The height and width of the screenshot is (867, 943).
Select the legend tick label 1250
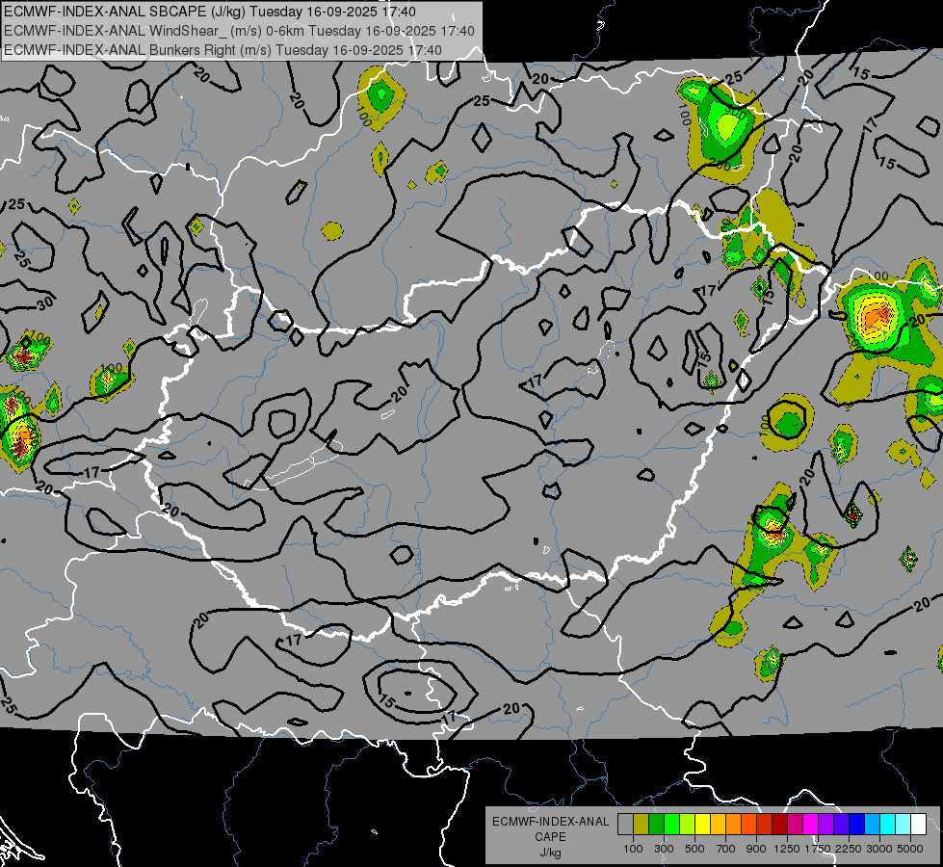pos(787,849)
